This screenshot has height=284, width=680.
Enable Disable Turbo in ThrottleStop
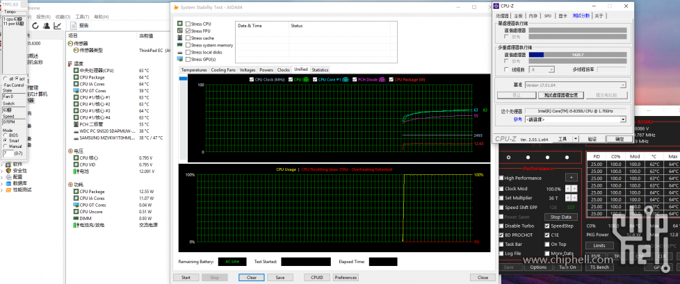pos(502,226)
